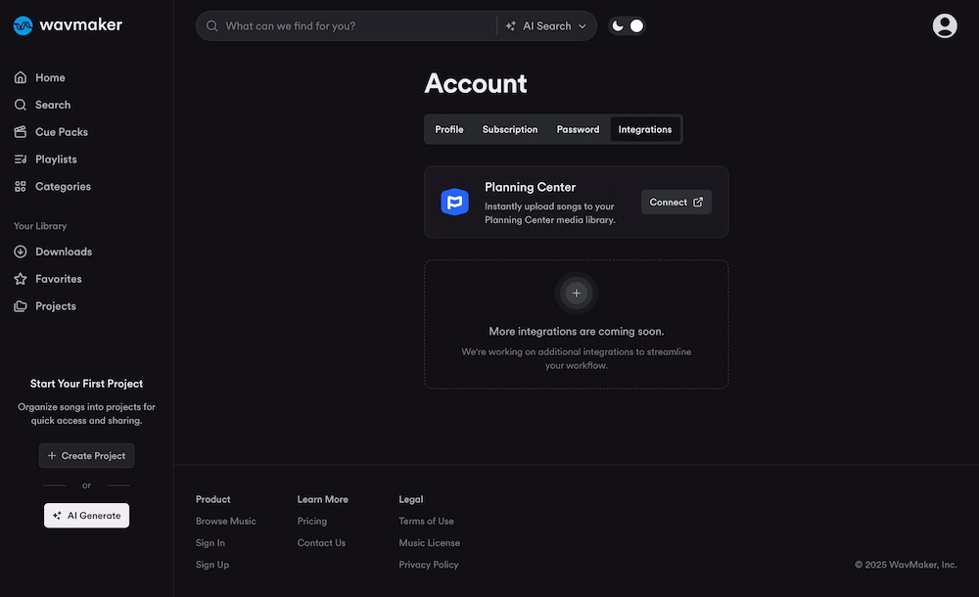Connect Planning Center integration
Screen dimensions: 979x597
pos(676,202)
